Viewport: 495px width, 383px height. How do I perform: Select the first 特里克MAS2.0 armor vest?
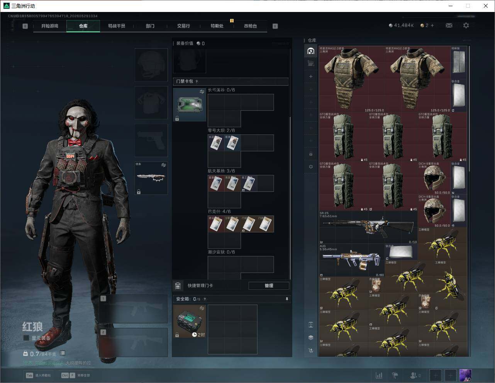[x=352, y=79]
